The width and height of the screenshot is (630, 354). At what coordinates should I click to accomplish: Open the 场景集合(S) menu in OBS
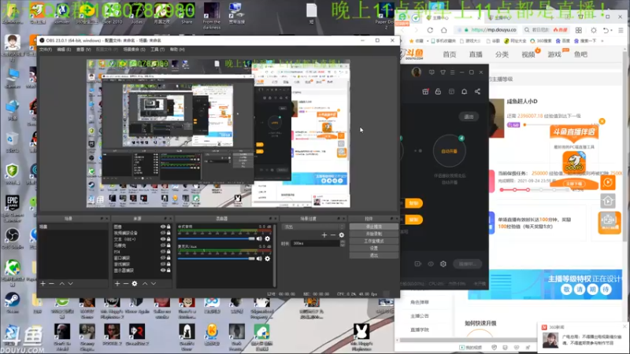coord(134,50)
